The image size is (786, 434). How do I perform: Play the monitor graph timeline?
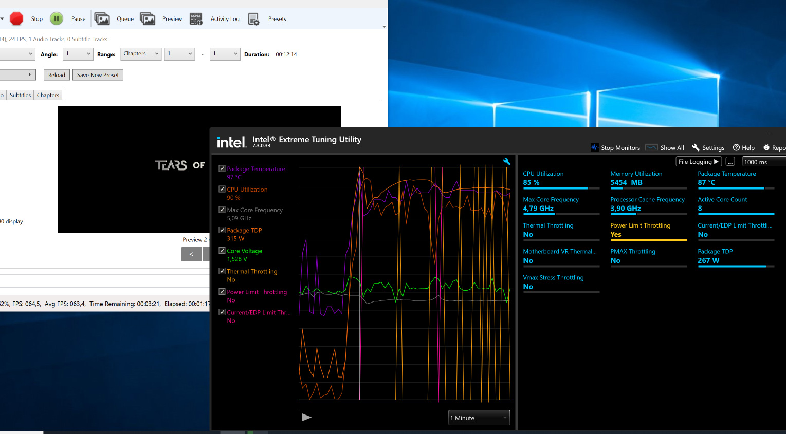(307, 417)
